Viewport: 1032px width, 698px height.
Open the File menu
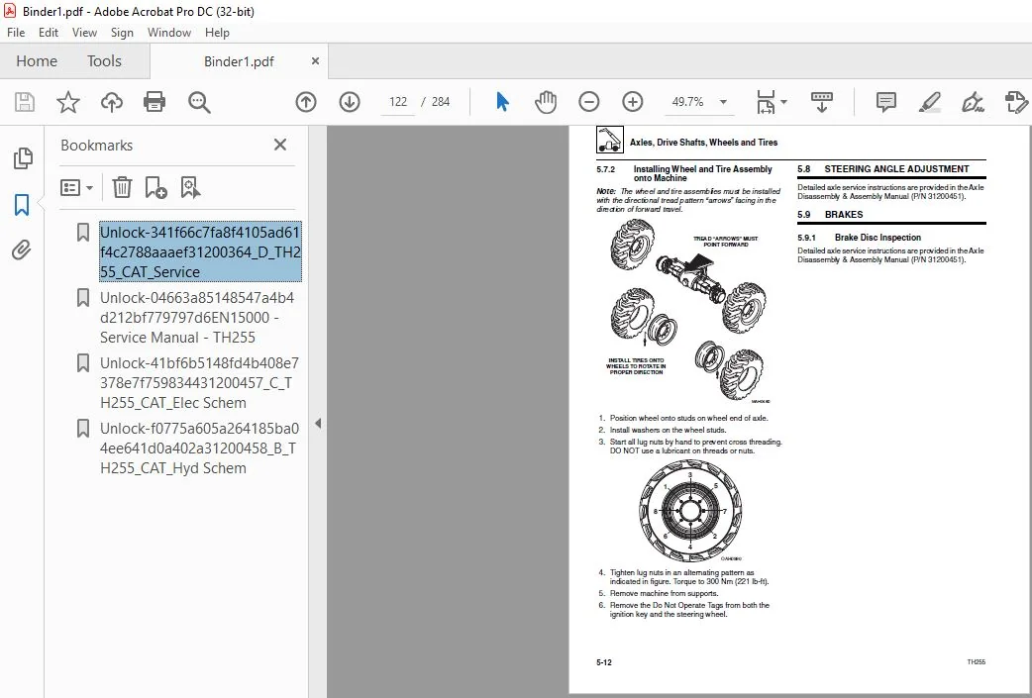point(16,33)
